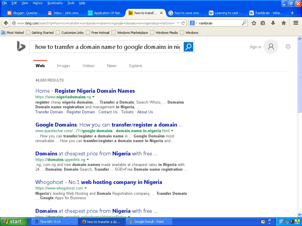Image resolution: width=302 pixels, height=226 pixels.
Task: Open the downloads arrow icon
Action: (273, 23)
